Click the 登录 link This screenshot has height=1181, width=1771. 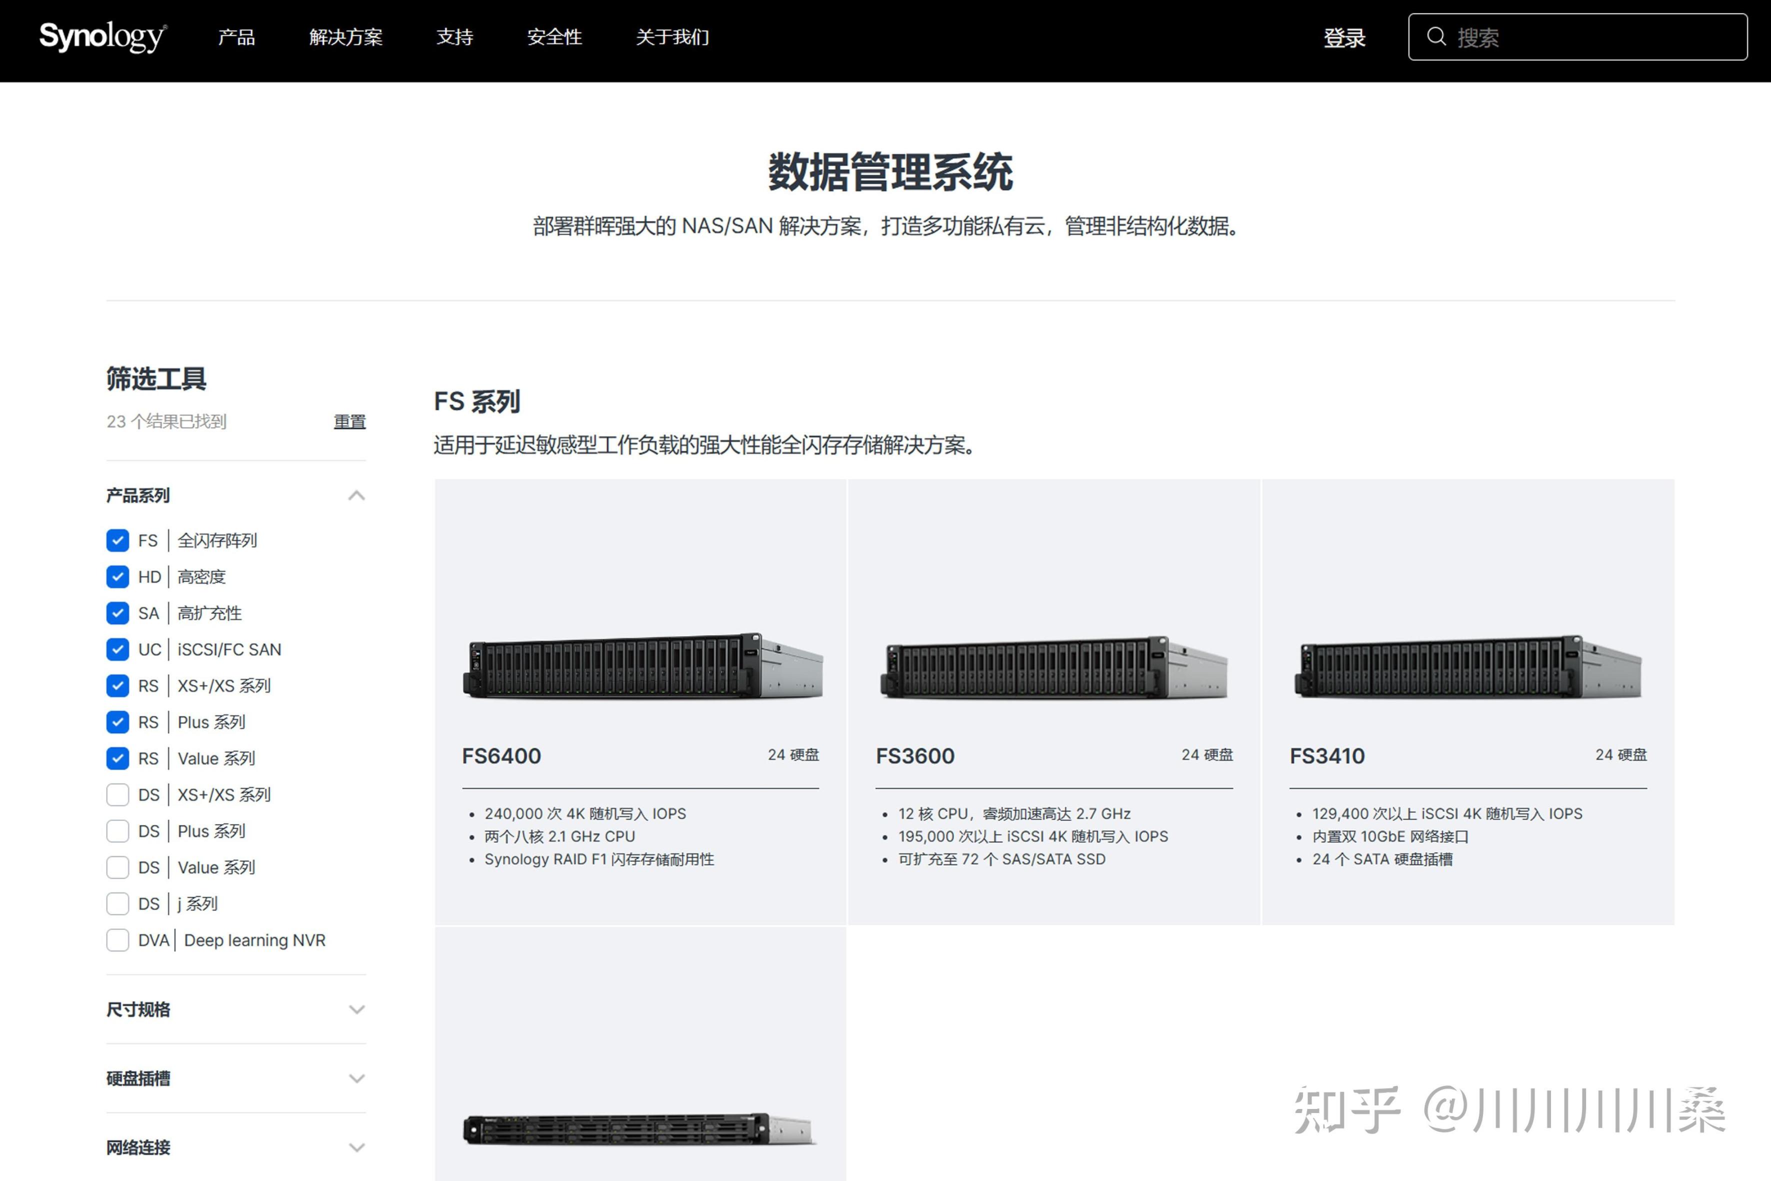coord(1344,37)
